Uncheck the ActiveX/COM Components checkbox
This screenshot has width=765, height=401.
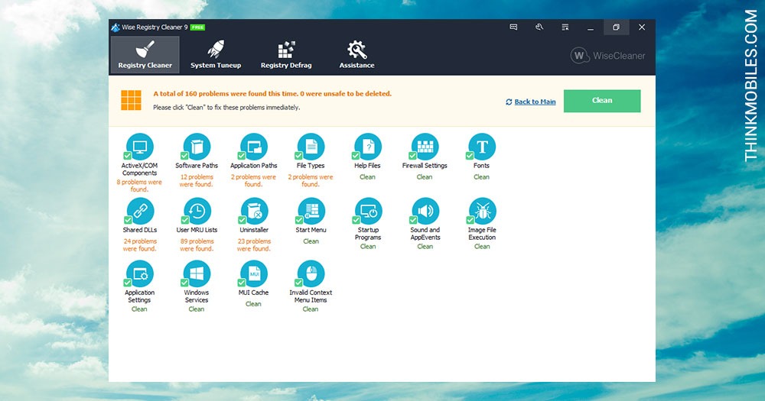click(x=127, y=156)
